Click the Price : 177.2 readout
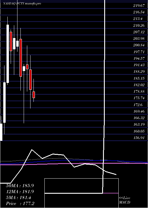This screenshot has width=148, height=208. (x=20, y=204)
